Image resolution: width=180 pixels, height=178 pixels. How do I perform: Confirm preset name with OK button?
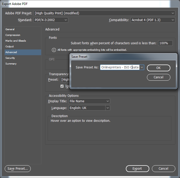point(158,68)
